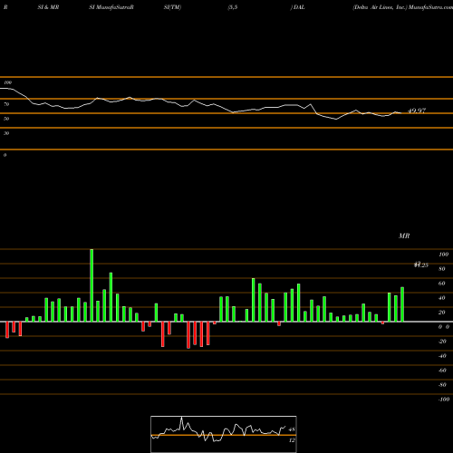Click the RSI value label 49.97
The width and height of the screenshot is (453, 453).
click(417, 111)
